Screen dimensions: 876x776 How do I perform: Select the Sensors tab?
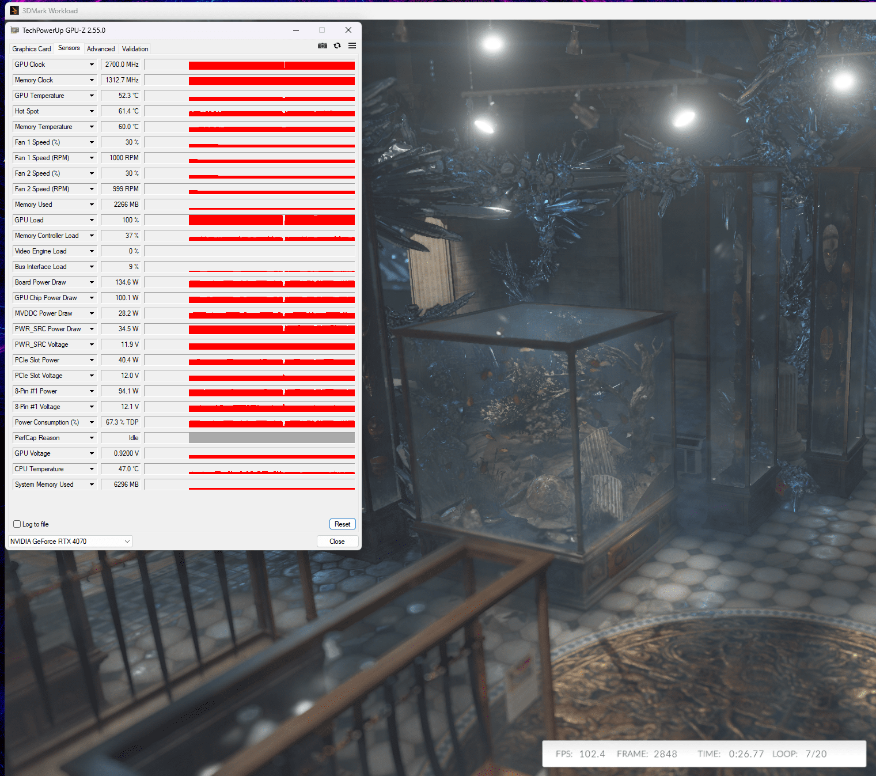(69, 48)
